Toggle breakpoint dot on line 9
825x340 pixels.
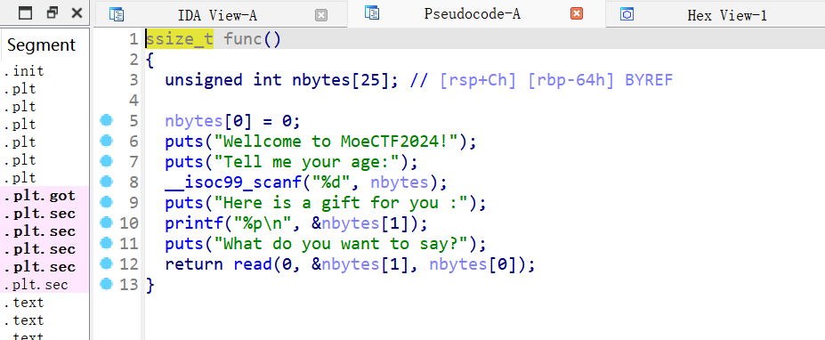(106, 201)
